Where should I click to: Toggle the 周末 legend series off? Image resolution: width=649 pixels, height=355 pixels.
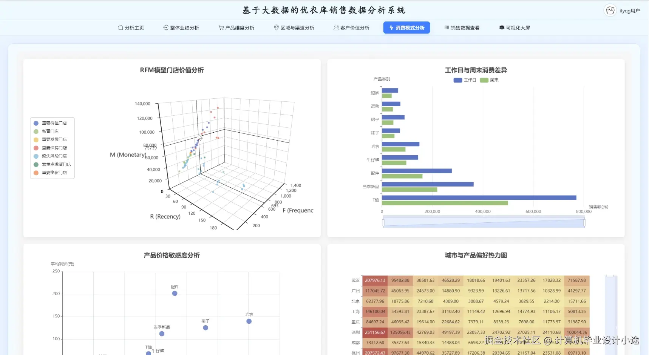[489, 80]
